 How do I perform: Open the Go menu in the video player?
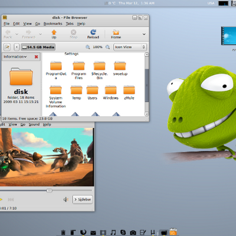coord(23,124)
